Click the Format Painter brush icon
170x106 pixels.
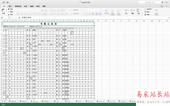9,14
